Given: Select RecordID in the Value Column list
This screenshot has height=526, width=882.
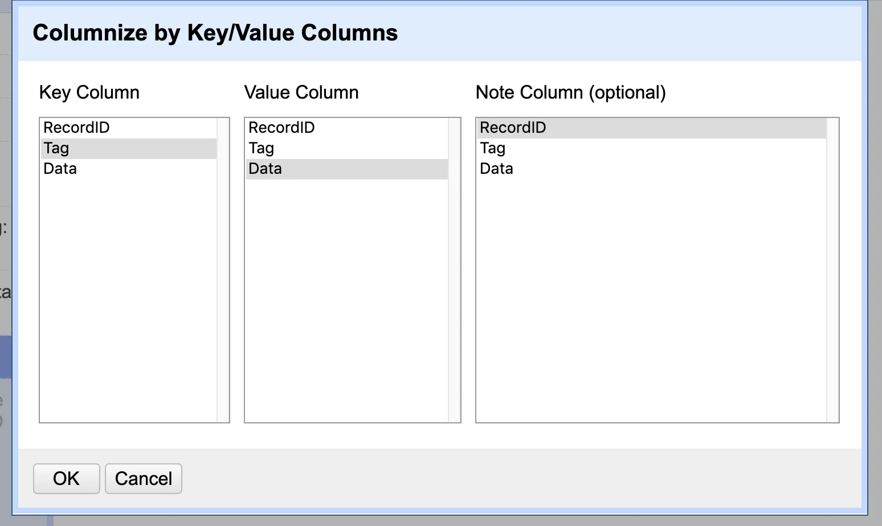Looking at the screenshot, I should click(x=281, y=128).
